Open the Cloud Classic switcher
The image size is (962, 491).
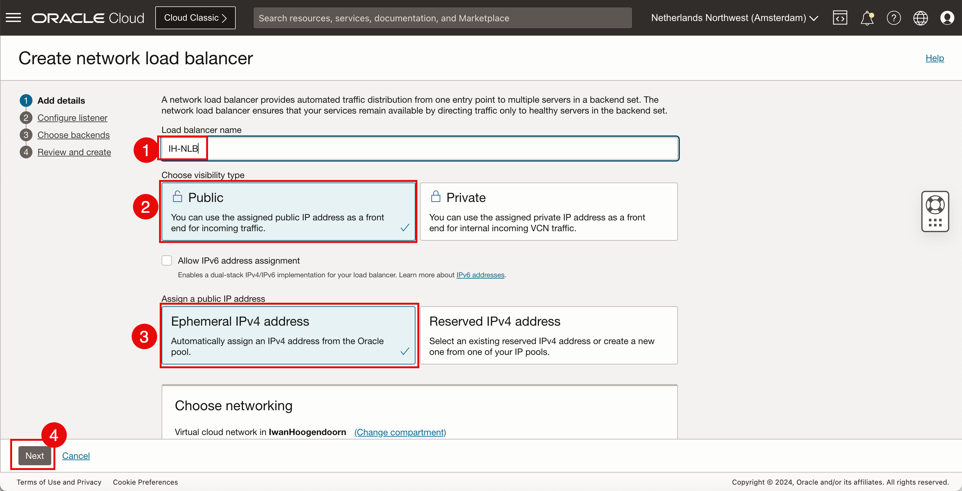195,17
